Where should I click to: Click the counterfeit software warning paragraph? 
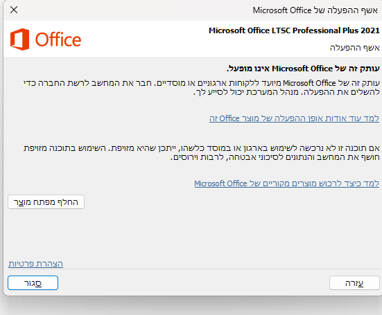coord(202,153)
